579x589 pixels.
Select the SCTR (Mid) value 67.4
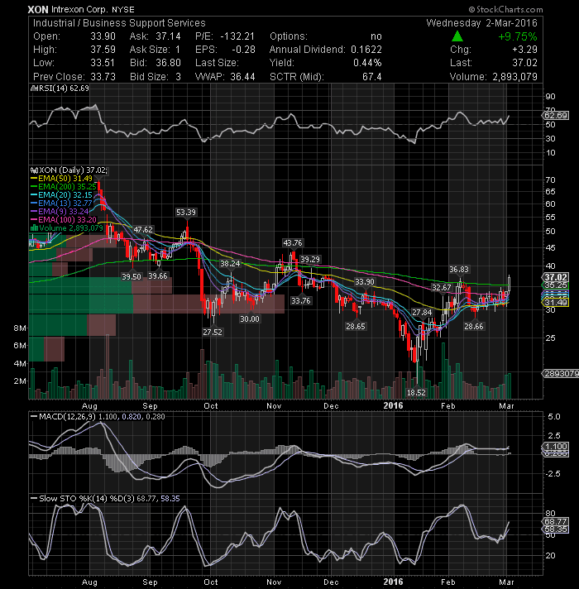[371, 77]
